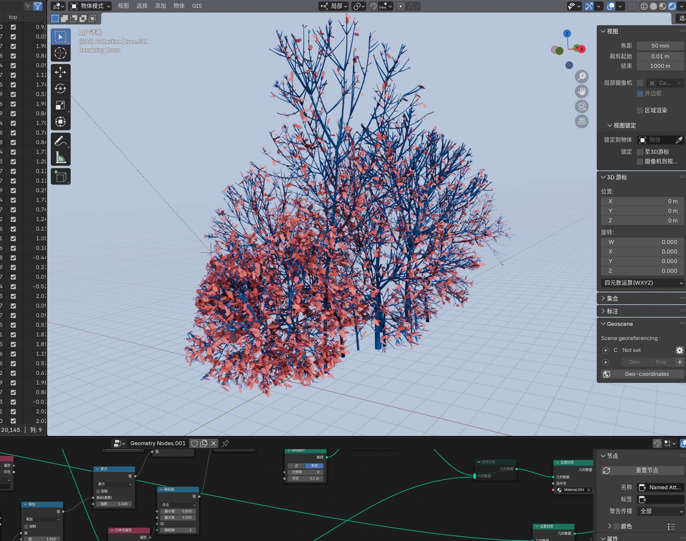Open the 物体 menu
The image size is (686, 541).
tap(179, 6)
